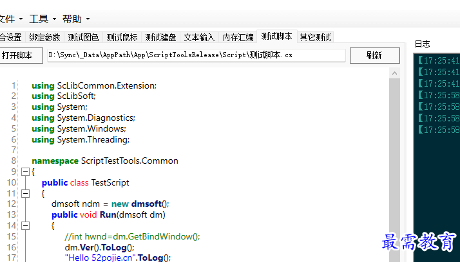Open the 文件 menu
The image size is (460, 262).
point(11,19)
